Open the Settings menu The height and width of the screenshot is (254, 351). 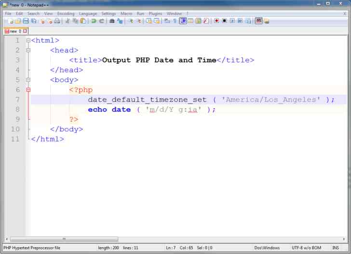108,14
